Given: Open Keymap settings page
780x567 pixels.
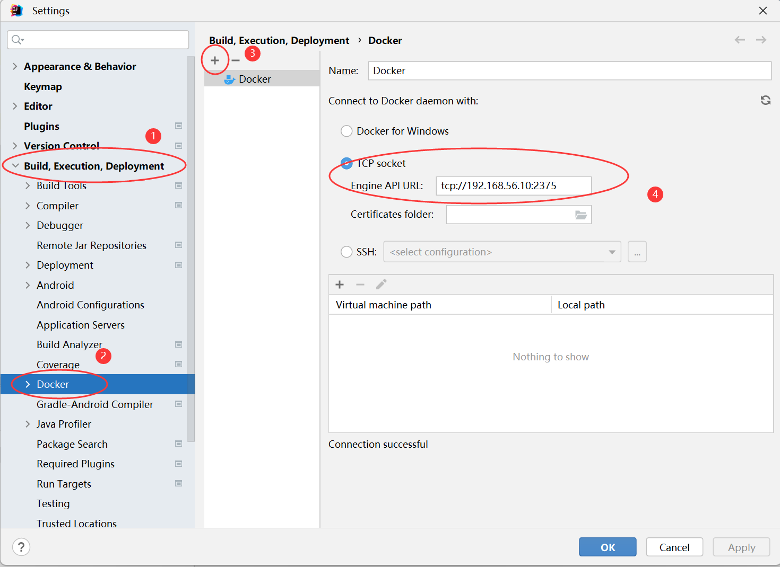Looking at the screenshot, I should coord(43,86).
